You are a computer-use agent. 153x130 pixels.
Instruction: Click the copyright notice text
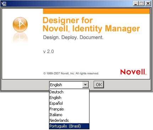(71, 73)
